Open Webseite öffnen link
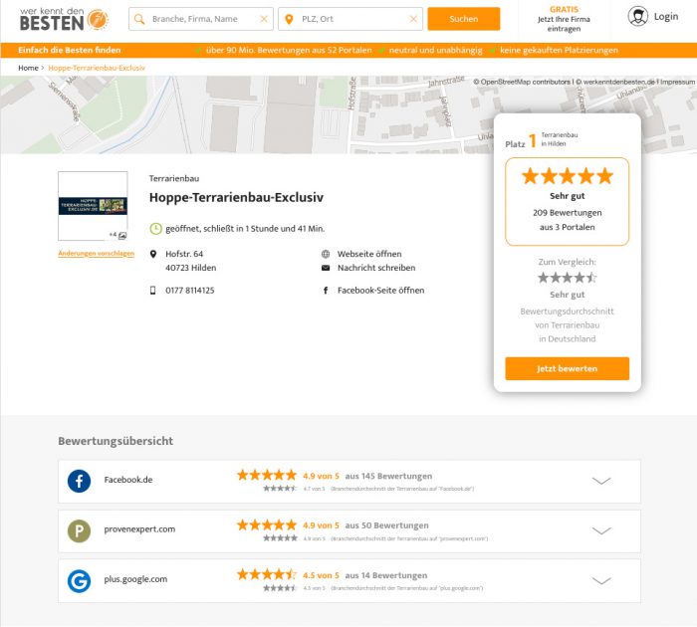This screenshot has height=627, width=697. (x=369, y=254)
